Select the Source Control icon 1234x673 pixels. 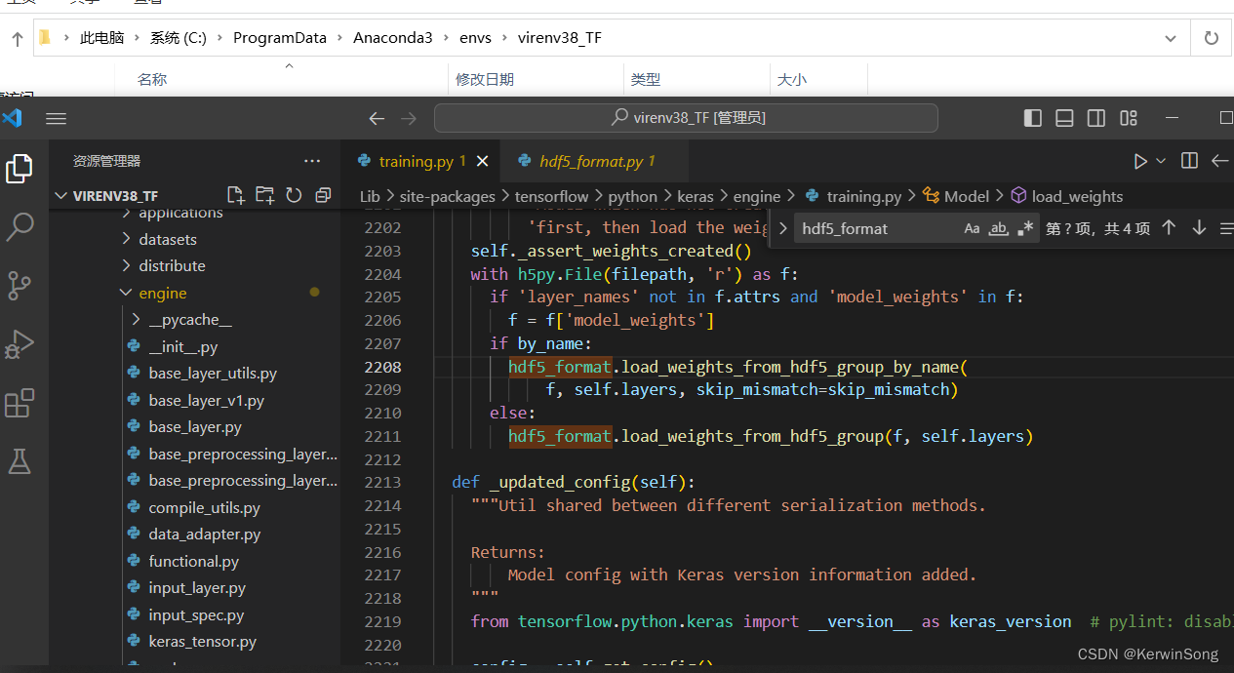pyautogui.click(x=20, y=285)
